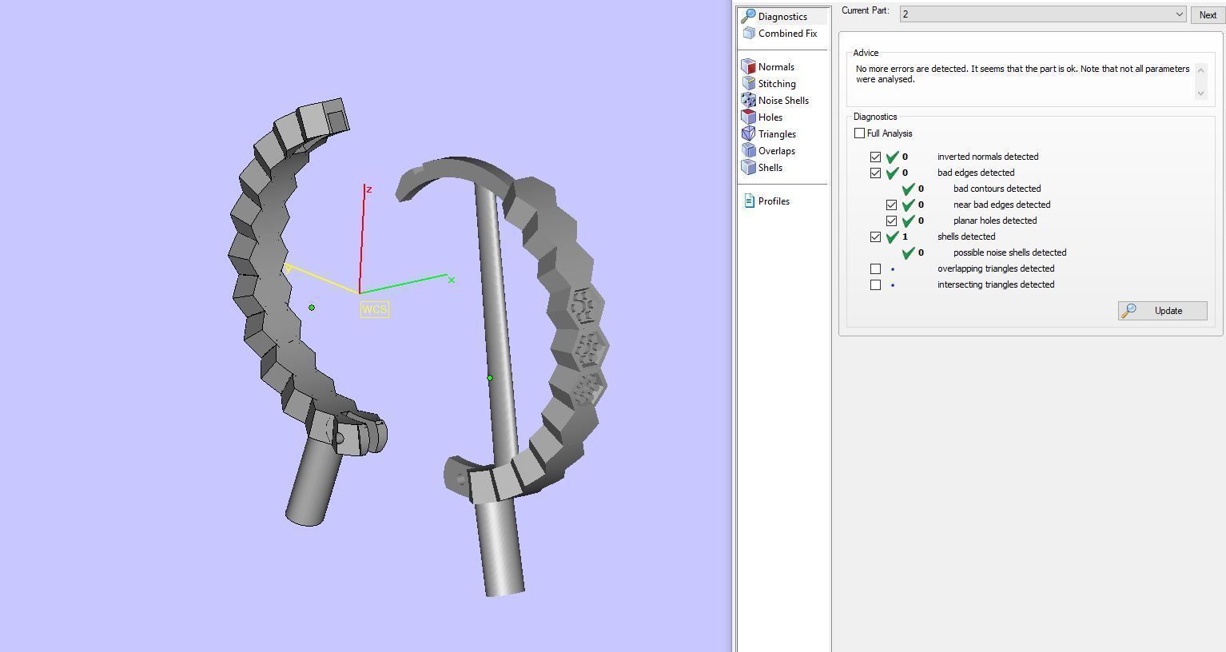Viewport: 1226px width, 652px height.
Task: Click the Advice box scroll down arrow
Action: [1200, 93]
